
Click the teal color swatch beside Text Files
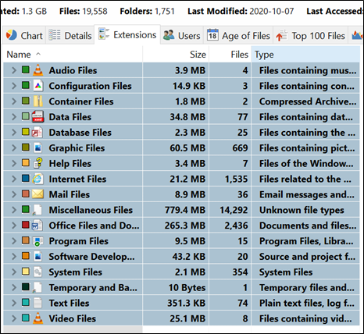26,302
